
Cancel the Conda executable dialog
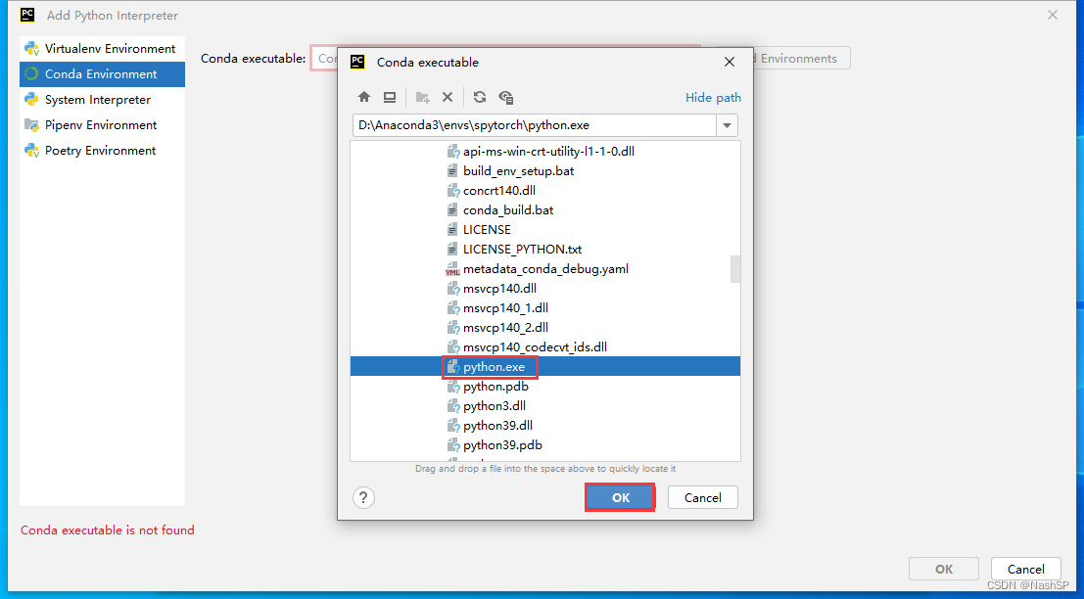[x=702, y=497]
